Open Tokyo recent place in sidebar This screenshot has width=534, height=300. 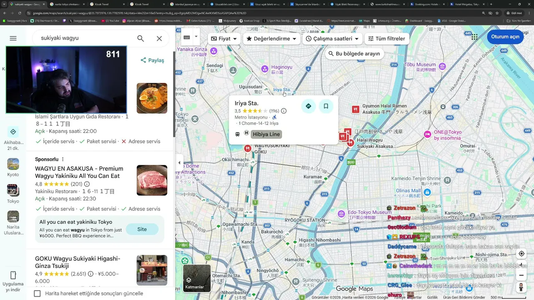pos(13,194)
